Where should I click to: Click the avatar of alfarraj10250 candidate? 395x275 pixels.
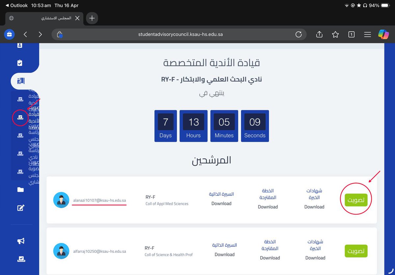click(61, 251)
